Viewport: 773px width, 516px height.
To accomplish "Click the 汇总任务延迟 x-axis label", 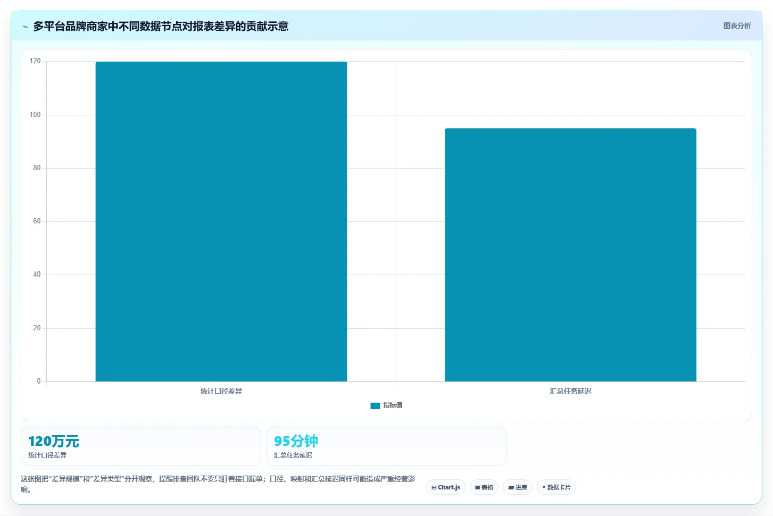I will click(570, 391).
